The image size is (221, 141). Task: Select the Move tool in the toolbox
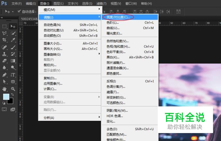(13, 26)
